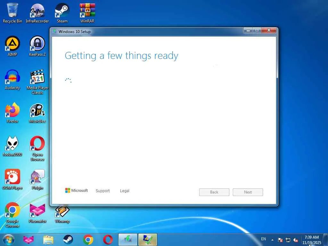Image resolution: width=328 pixels, height=246 pixels.
Task: Select the Media Player Classic shortcut
Action: (x=37, y=82)
